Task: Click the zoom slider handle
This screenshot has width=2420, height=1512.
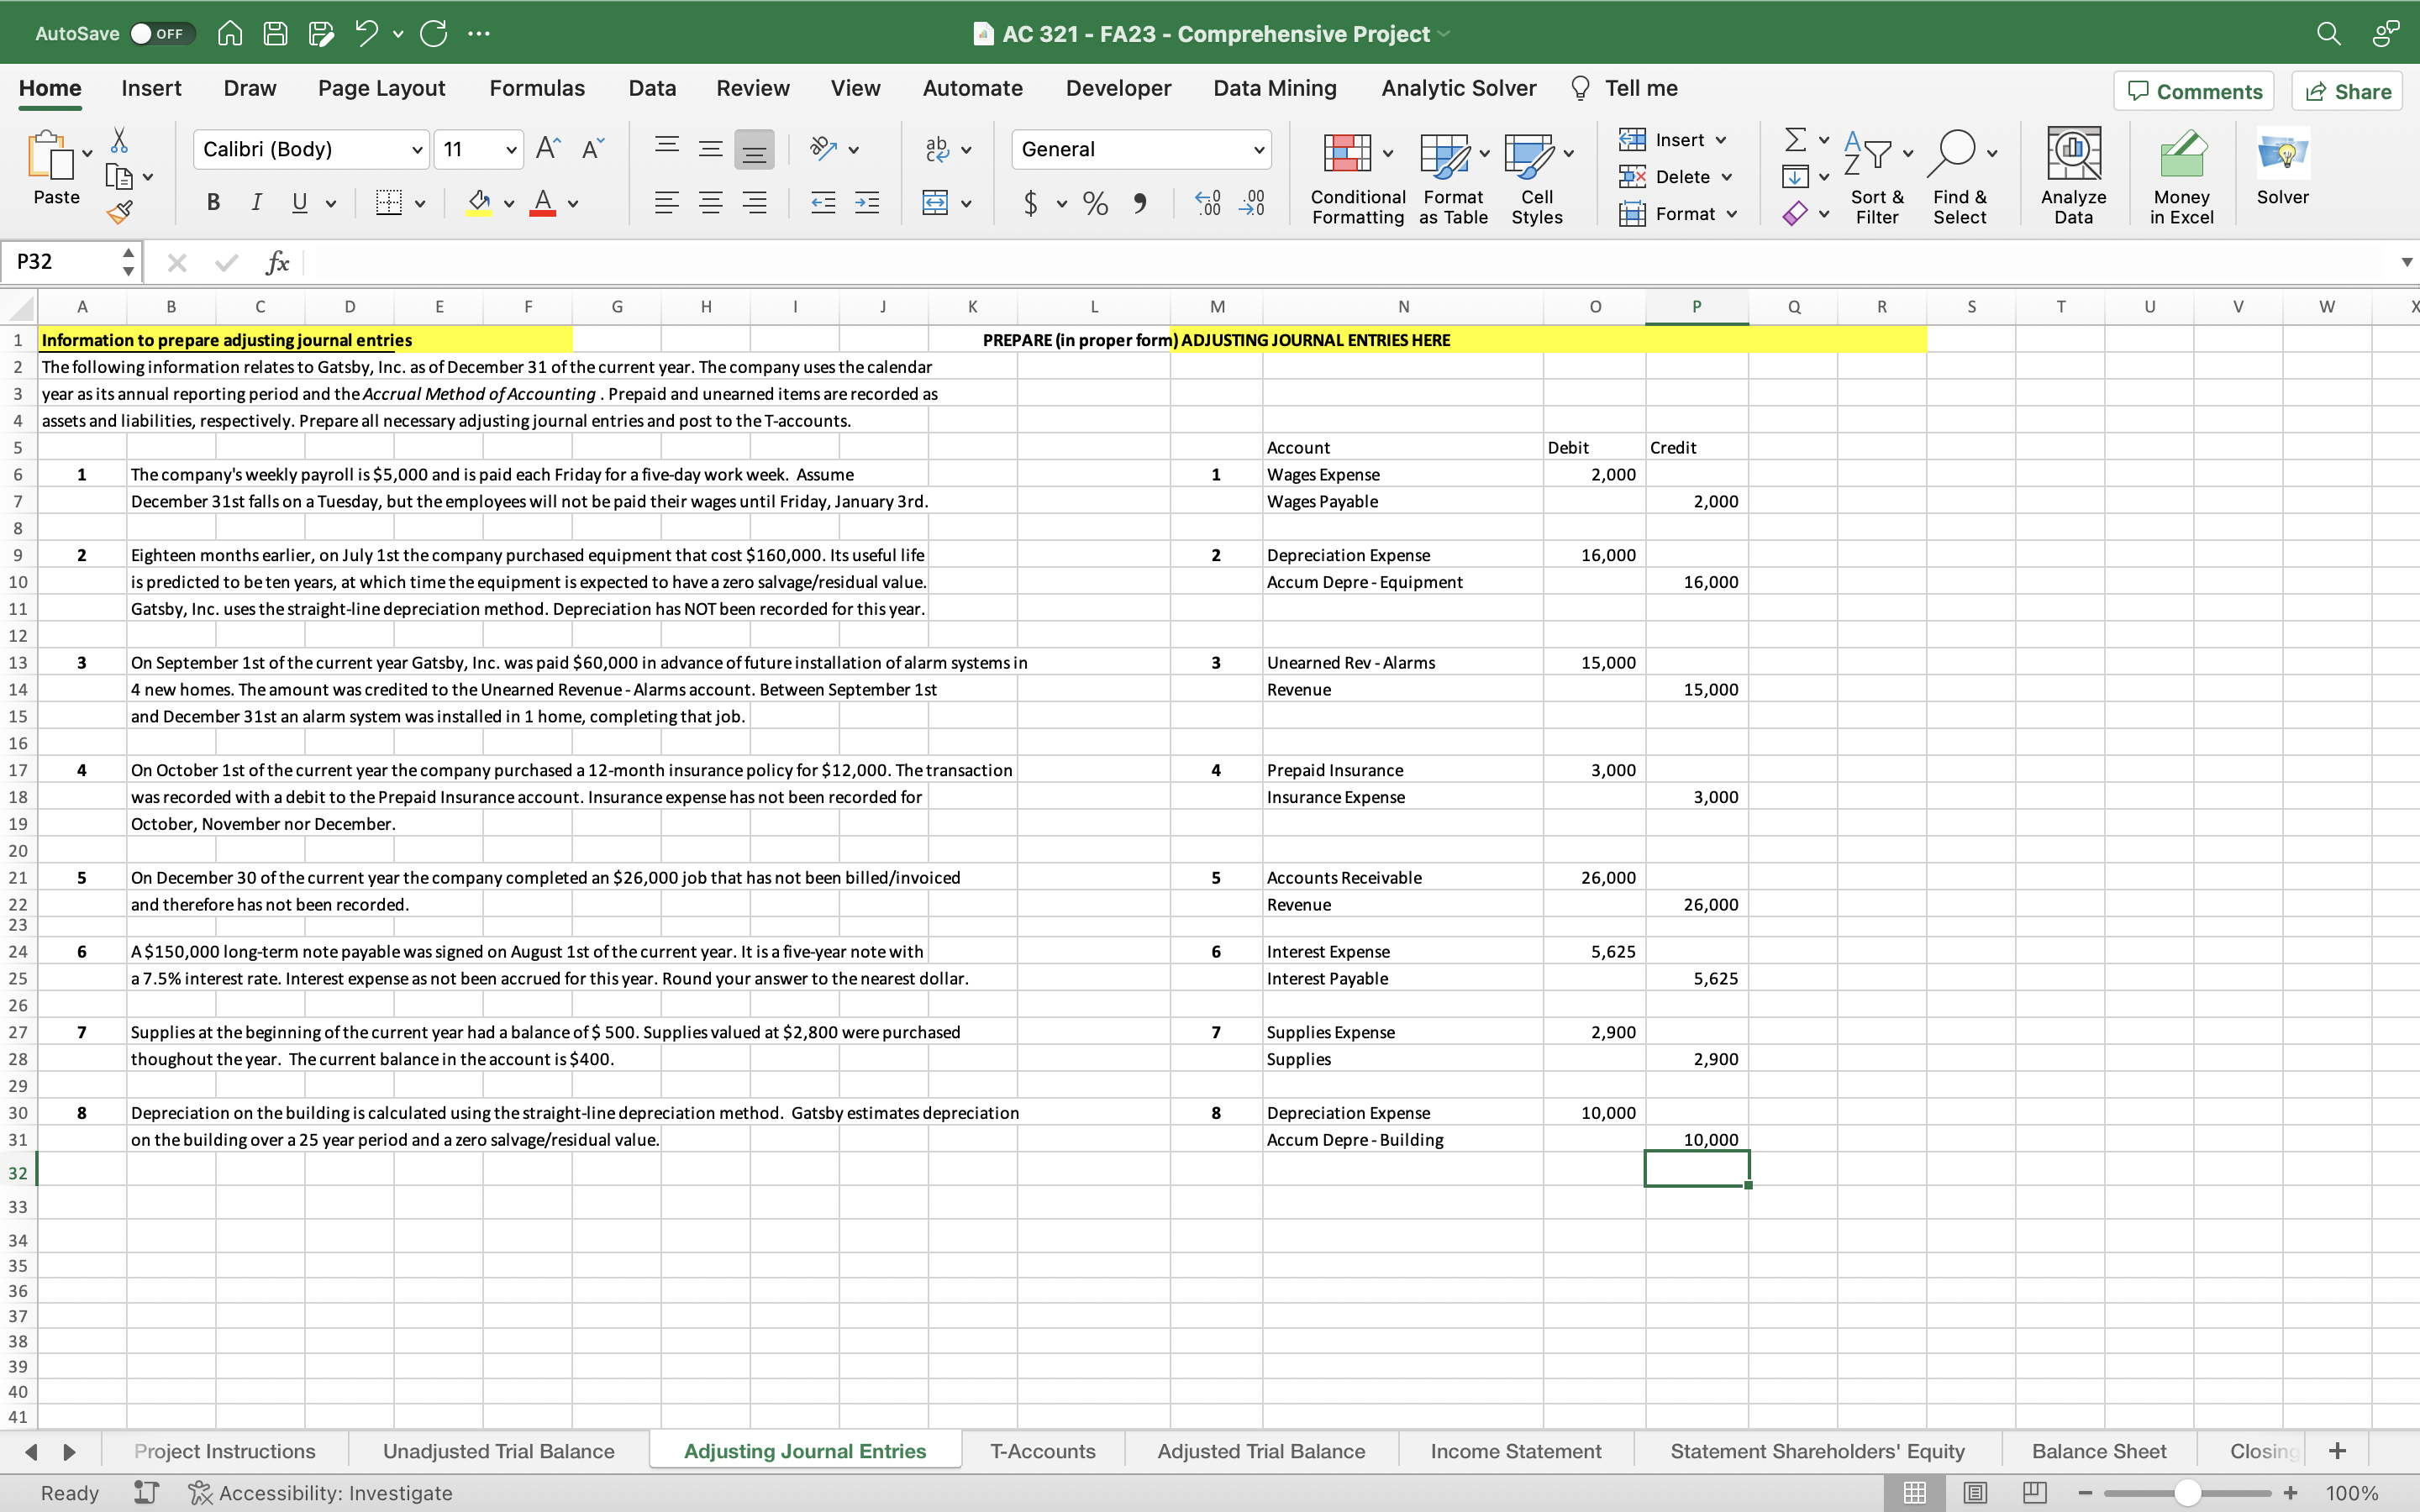Action: (x=2187, y=1493)
